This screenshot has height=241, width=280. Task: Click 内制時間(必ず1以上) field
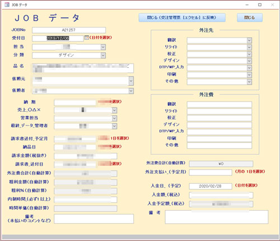click(86, 200)
